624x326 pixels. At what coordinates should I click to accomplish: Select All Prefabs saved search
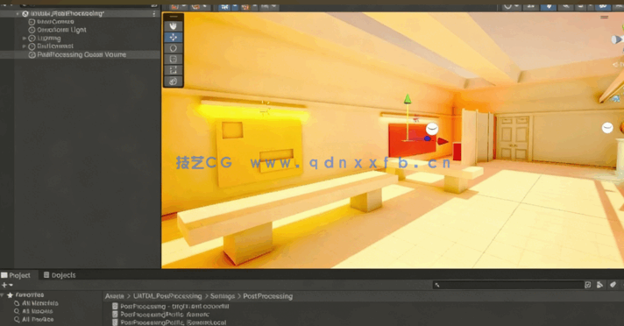click(x=34, y=319)
